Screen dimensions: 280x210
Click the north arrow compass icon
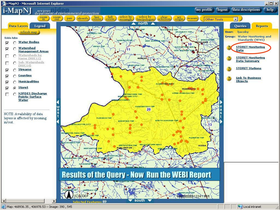(x=69, y=194)
